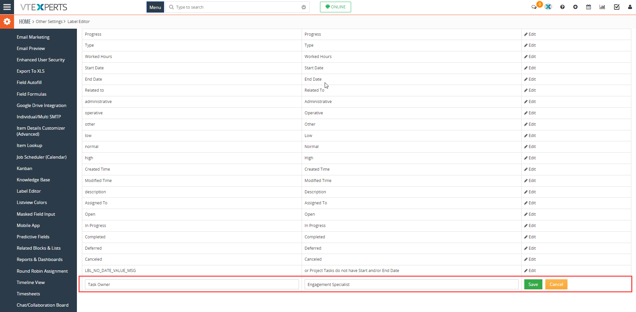Edit the Open label row
The image size is (636, 312).
[x=530, y=214]
